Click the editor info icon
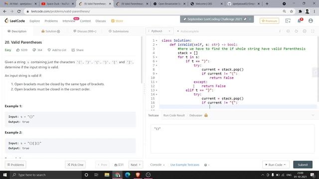 click(280, 31)
